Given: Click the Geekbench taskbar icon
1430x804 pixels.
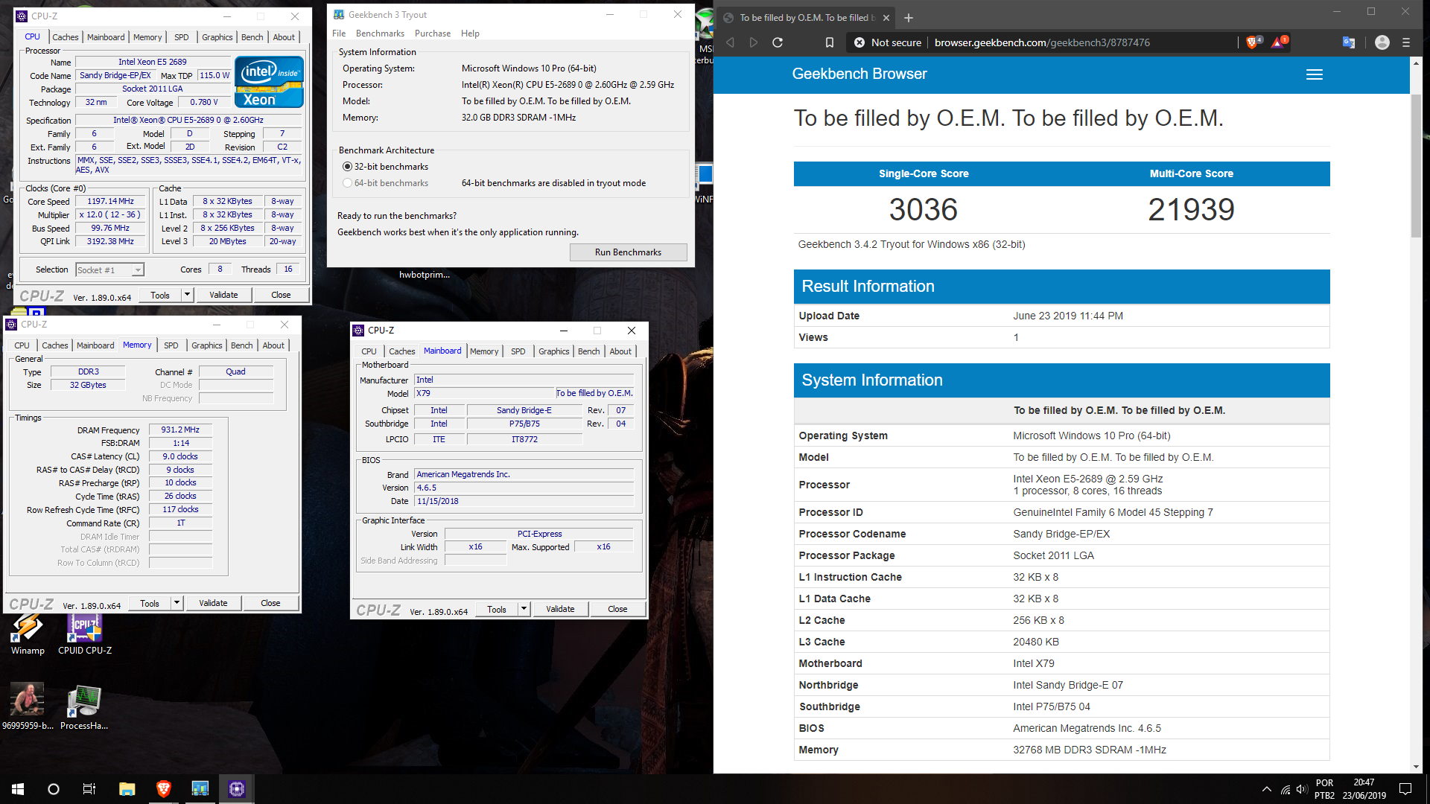Looking at the screenshot, I should click(200, 789).
